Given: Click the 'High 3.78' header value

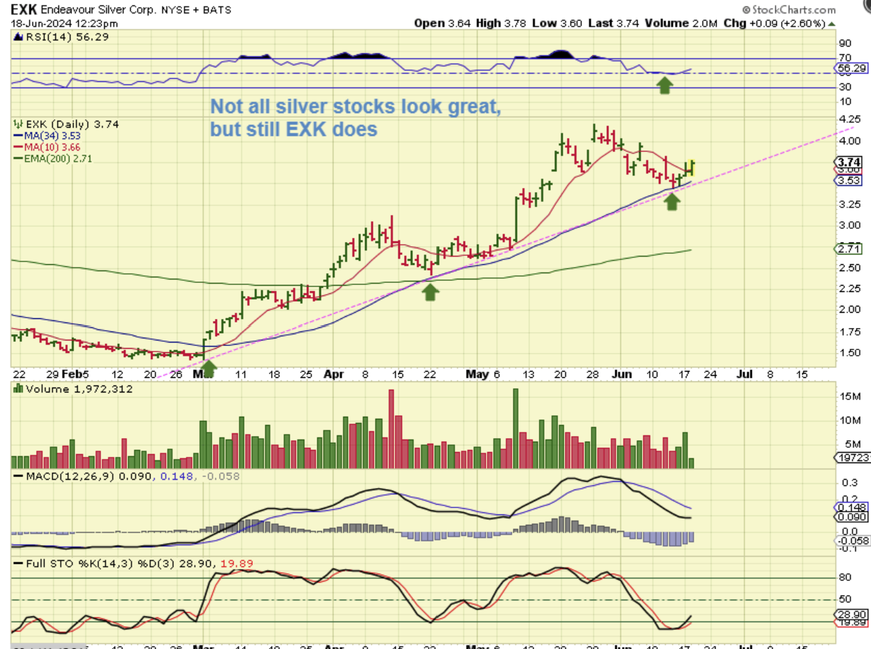Looking at the screenshot, I should tap(501, 23).
